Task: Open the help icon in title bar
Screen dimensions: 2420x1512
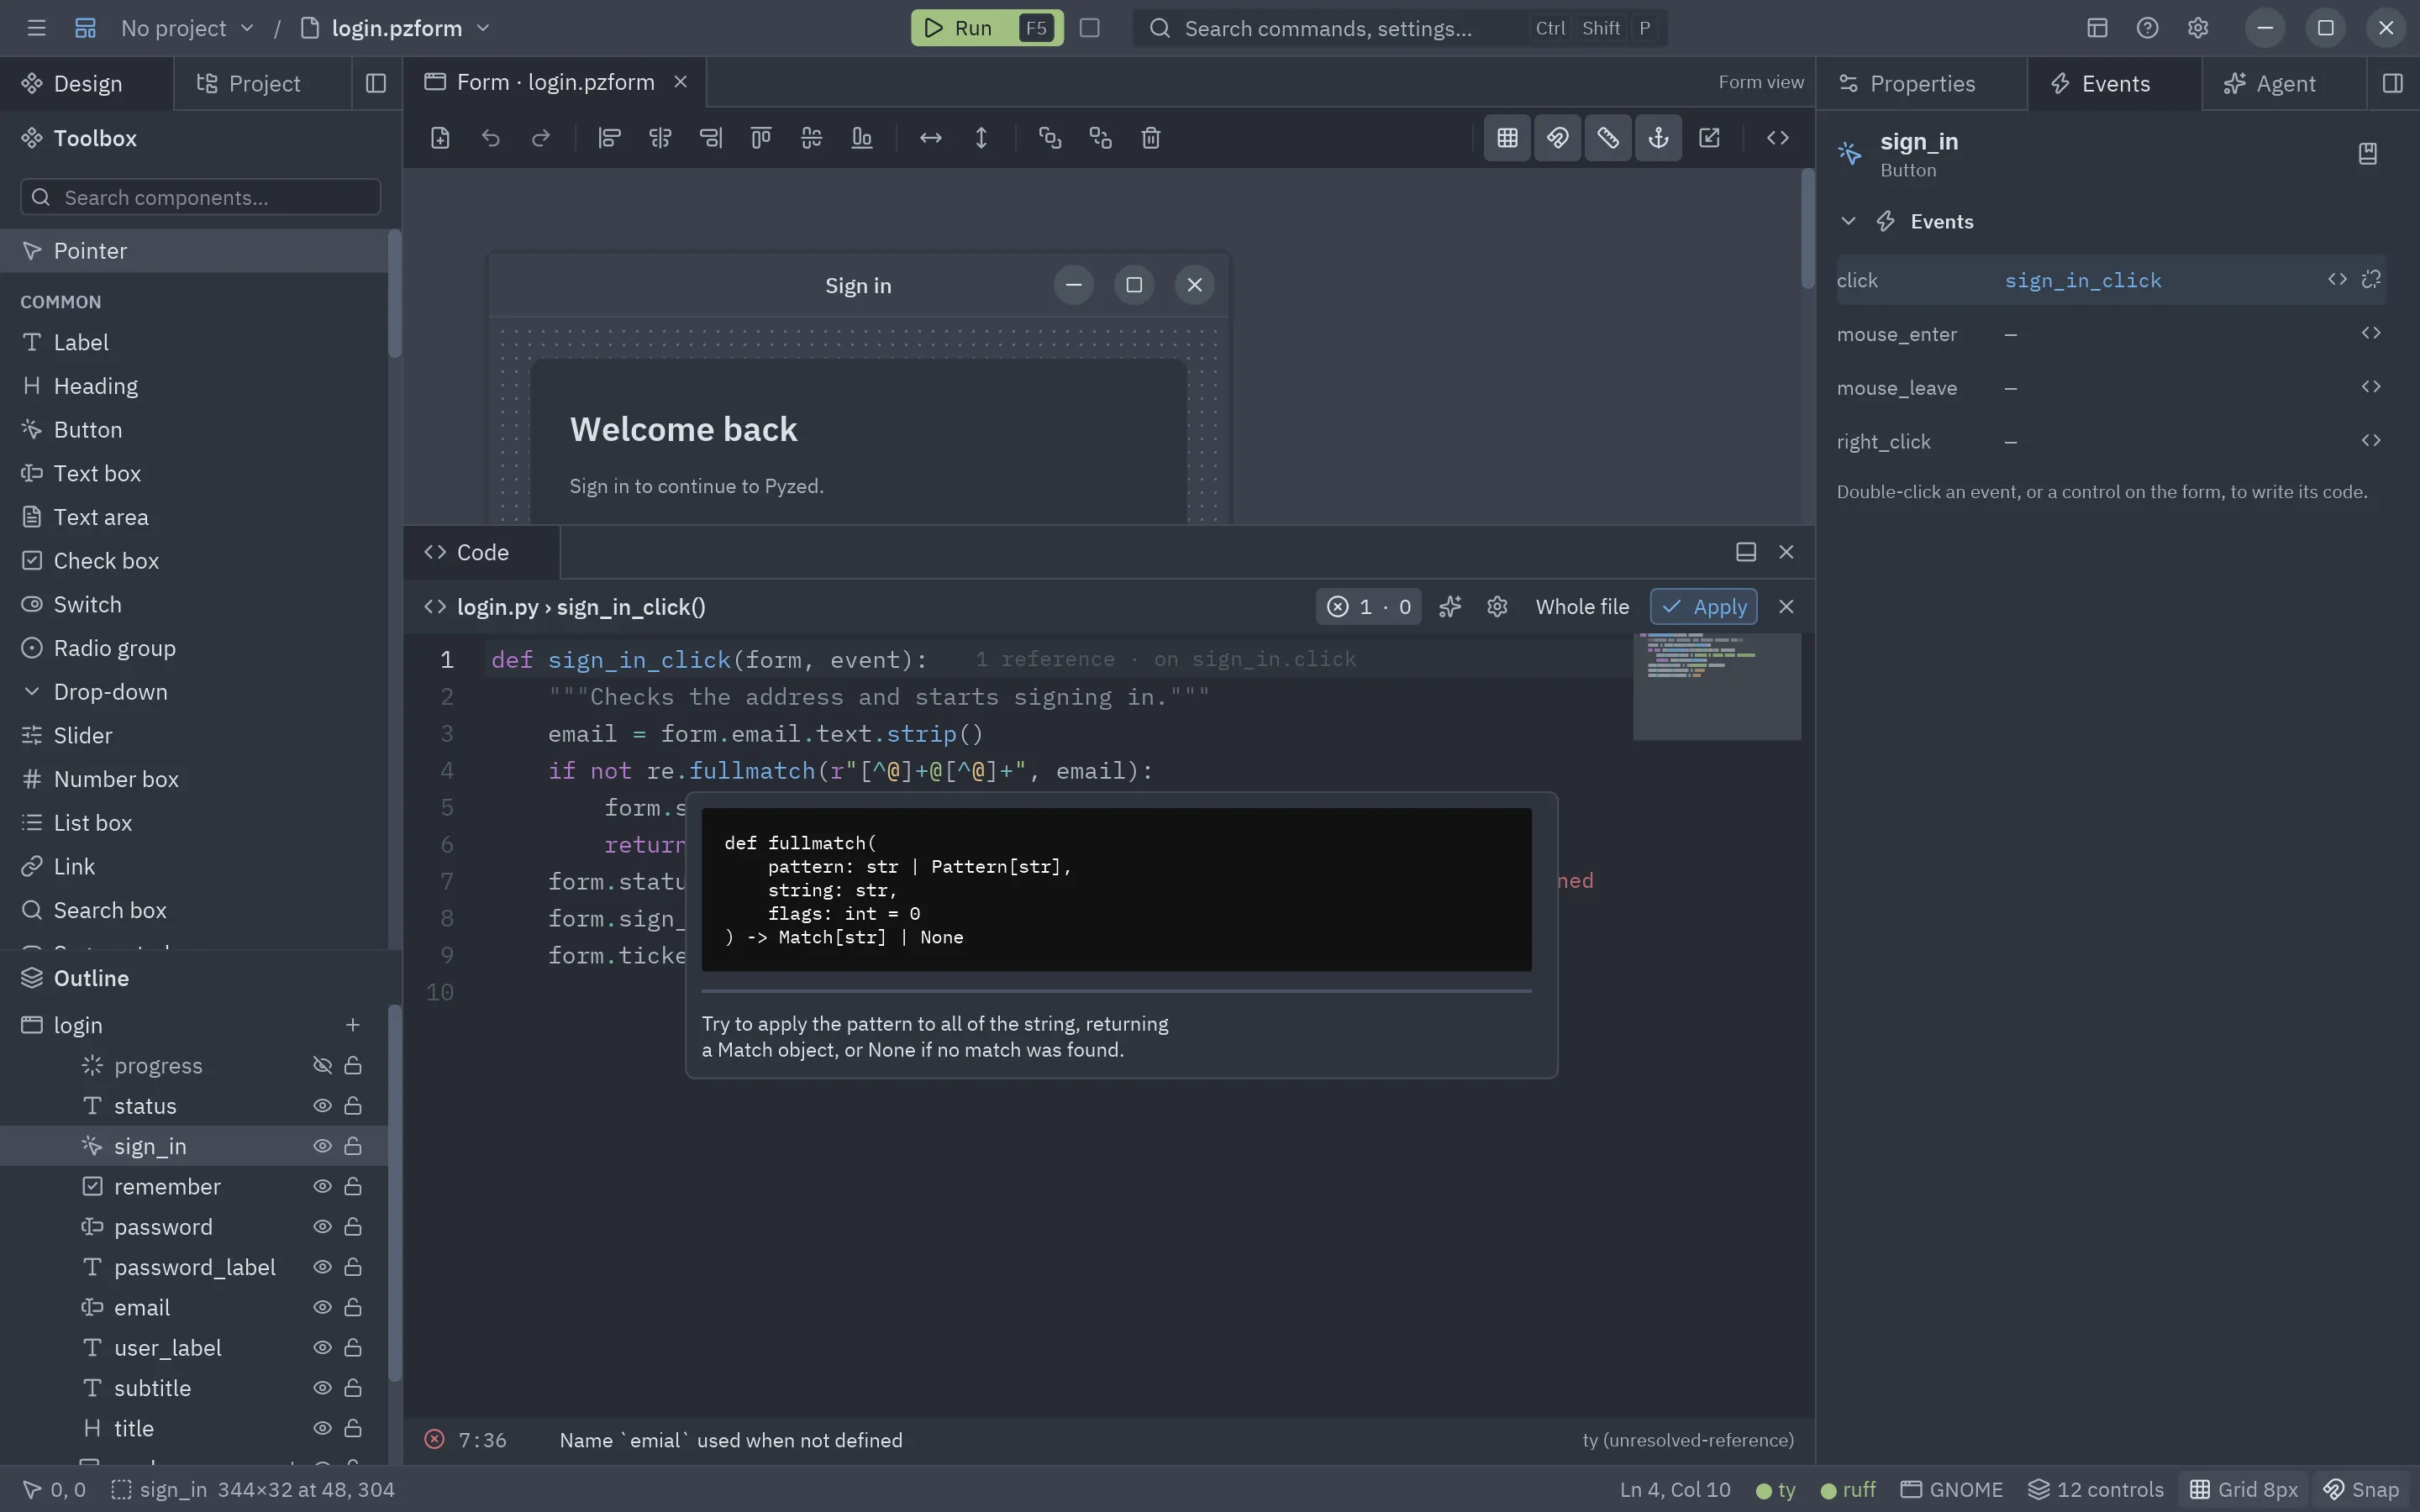Action: pos(2147,28)
